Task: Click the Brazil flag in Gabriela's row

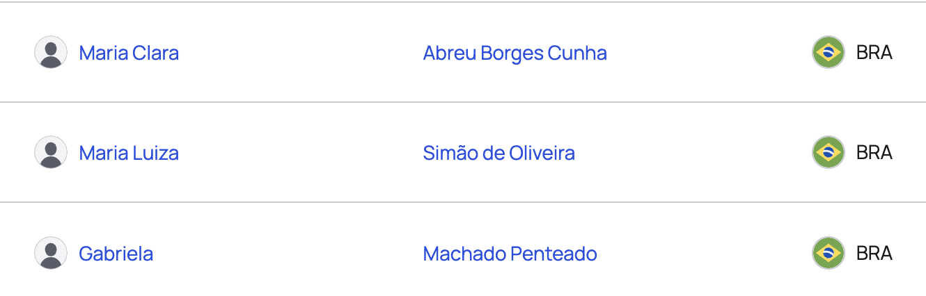Action: [x=829, y=253]
